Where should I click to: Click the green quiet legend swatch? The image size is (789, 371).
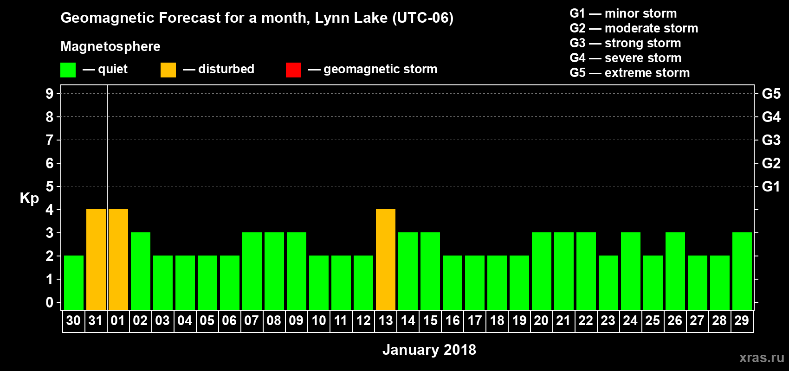click(x=68, y=70)
